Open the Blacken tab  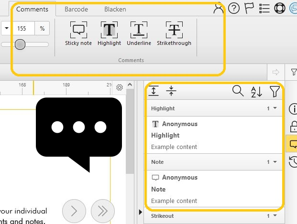(x=115, y=9)
